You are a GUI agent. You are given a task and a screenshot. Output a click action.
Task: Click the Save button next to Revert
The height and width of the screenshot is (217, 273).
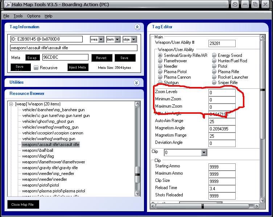[125, 58]
